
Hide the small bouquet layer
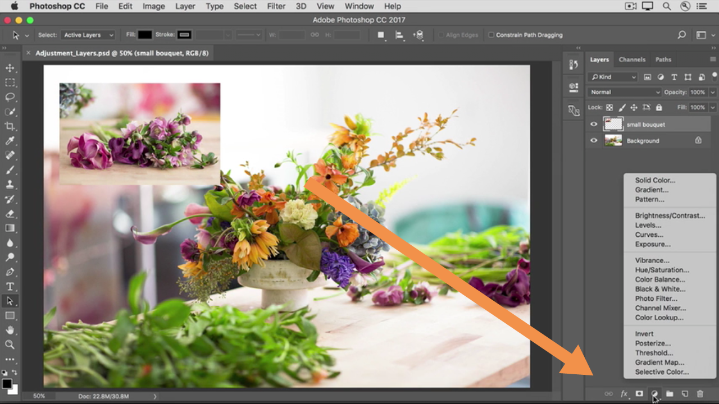click(594, 125)
